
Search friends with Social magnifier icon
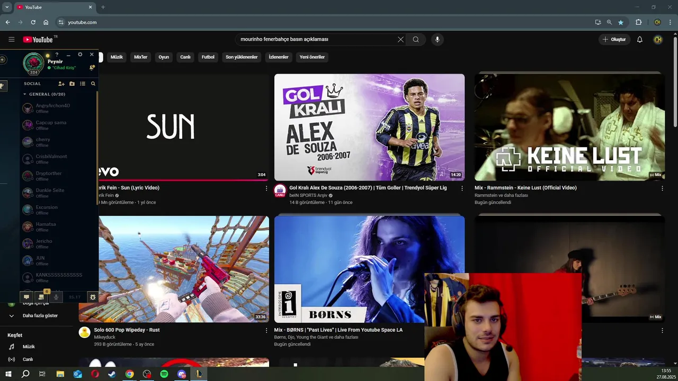click(x=93, y=84)
